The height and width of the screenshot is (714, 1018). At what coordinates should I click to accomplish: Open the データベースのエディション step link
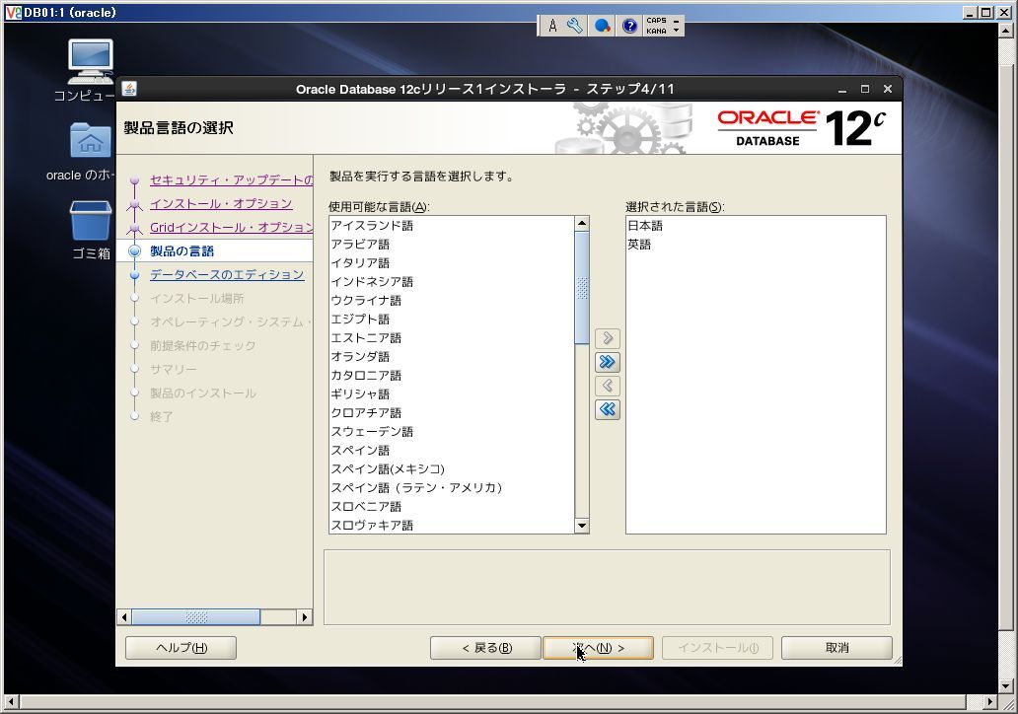point(227,274)
